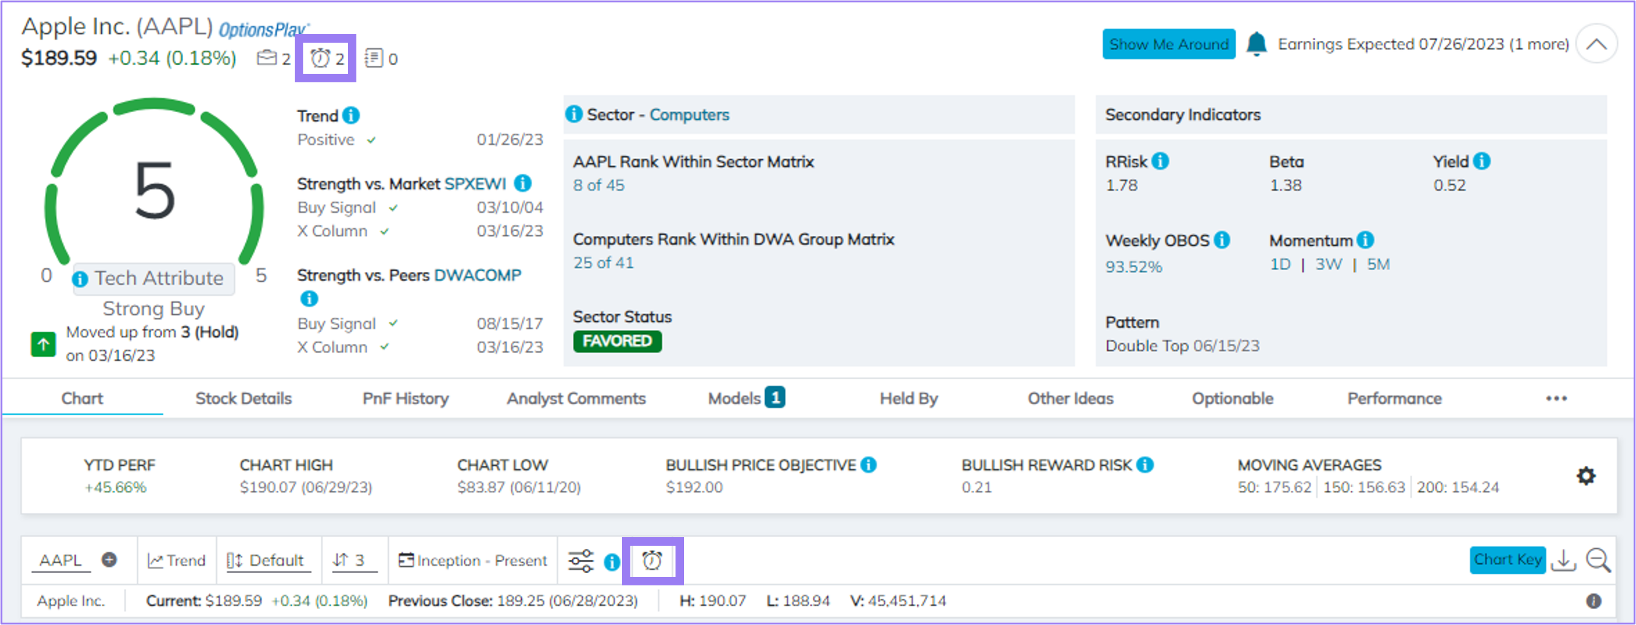Click the info icon next to Bullish Price Objective
This screenshot has width=1636, height=625.
(x=868, y=465)
